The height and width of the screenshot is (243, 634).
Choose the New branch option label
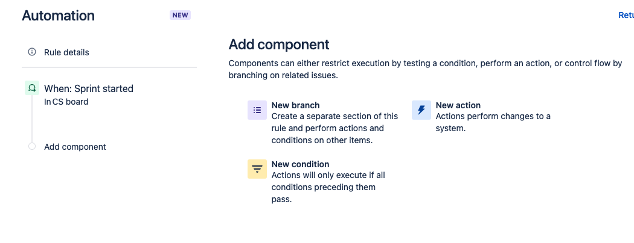pos(295,105)
